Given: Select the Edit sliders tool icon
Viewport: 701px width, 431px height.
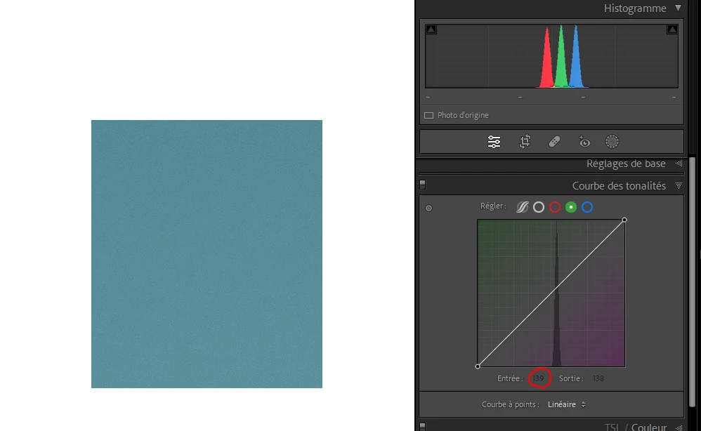Looking at the screenshot, I should 494,142.
